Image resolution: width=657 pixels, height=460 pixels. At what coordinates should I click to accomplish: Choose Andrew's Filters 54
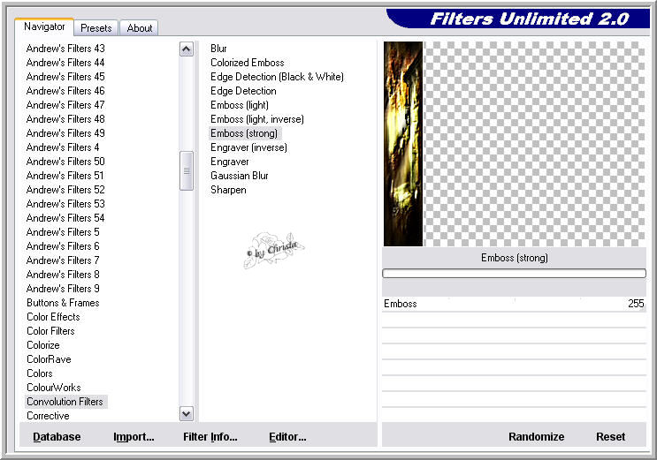click(65, 218)
